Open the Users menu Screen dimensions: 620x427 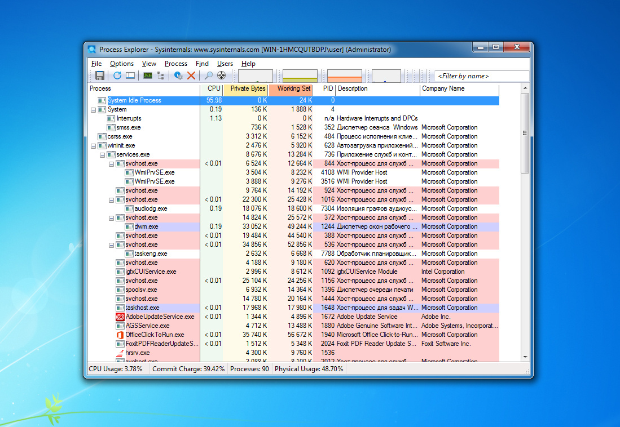click(x=225, y=64)
